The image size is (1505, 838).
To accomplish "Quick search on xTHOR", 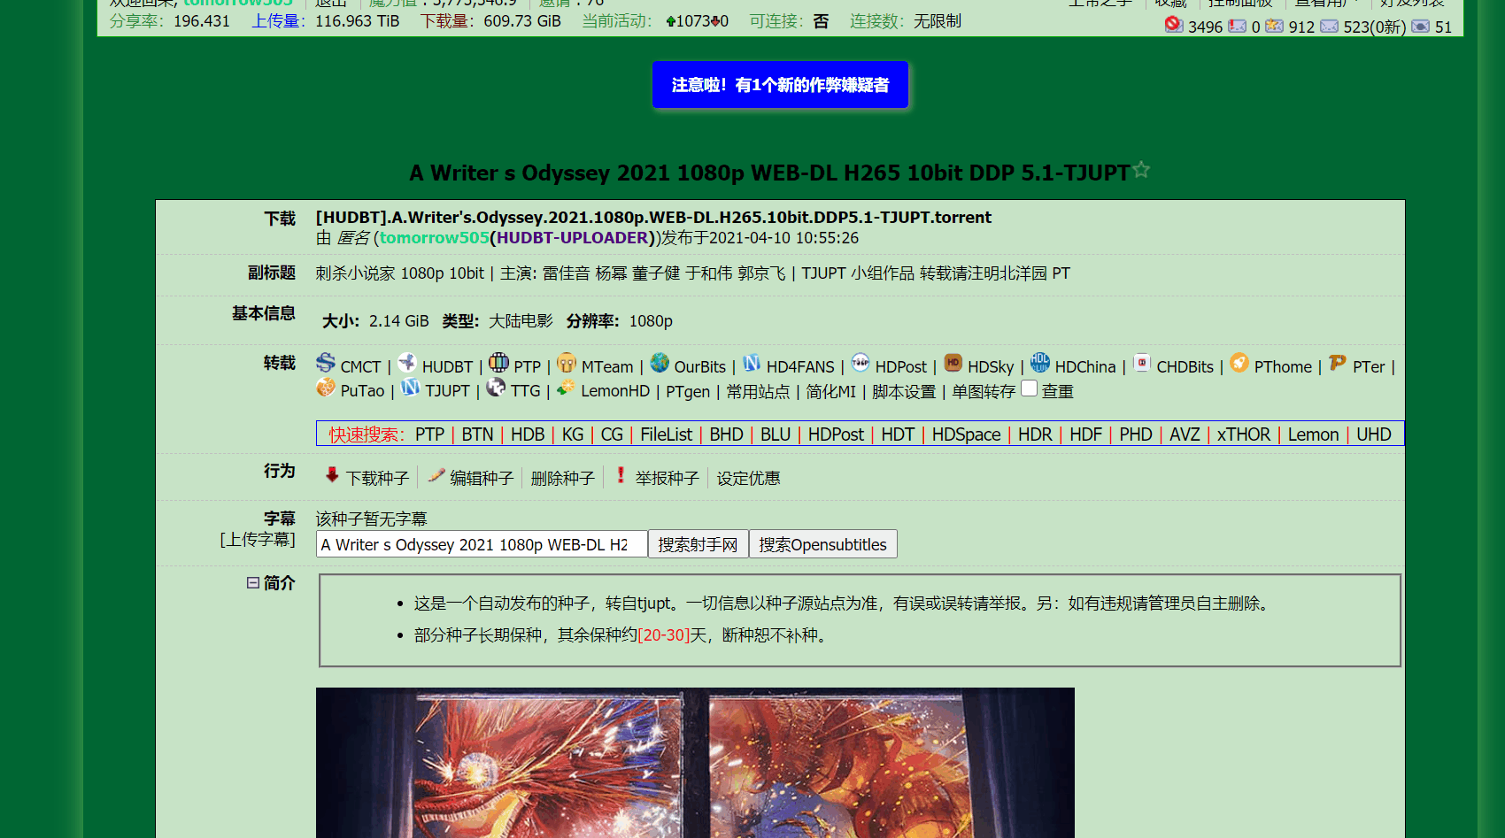I will (1243, 434).
